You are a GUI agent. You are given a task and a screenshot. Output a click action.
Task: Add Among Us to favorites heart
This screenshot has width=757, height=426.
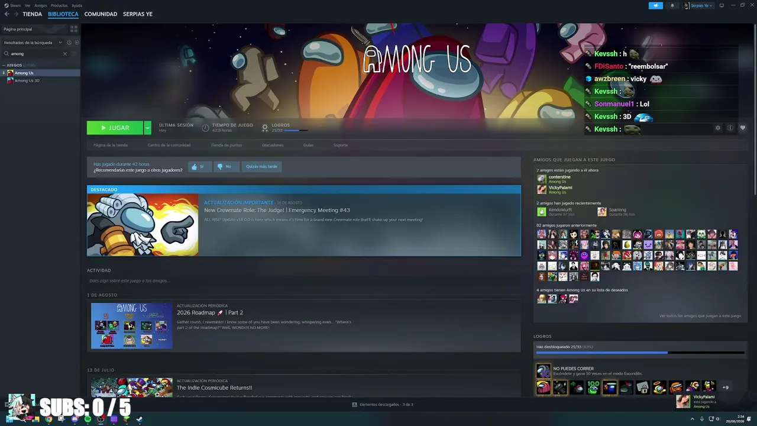(x=743, y=128)
